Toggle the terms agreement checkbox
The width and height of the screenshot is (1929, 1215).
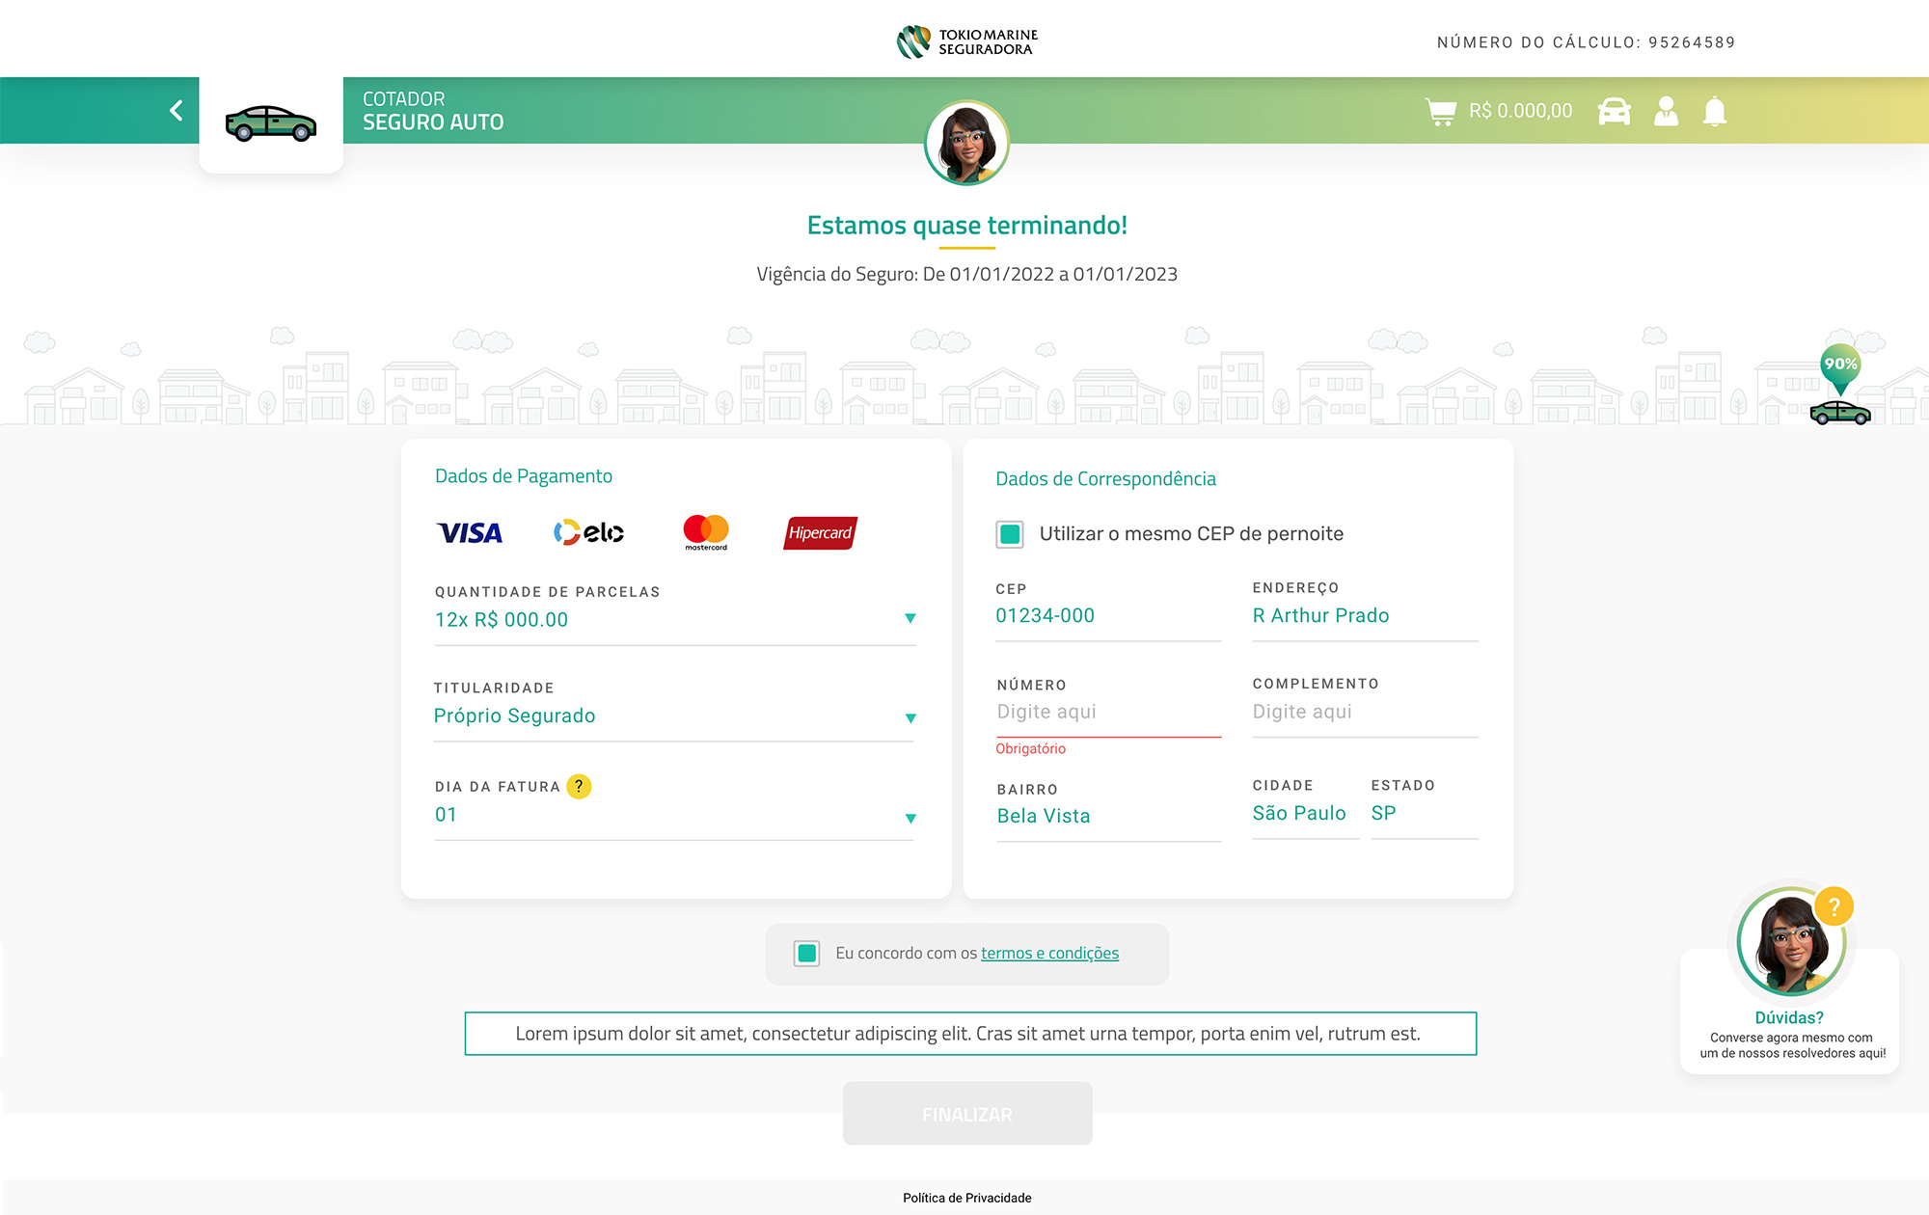(x=807, y=954)
